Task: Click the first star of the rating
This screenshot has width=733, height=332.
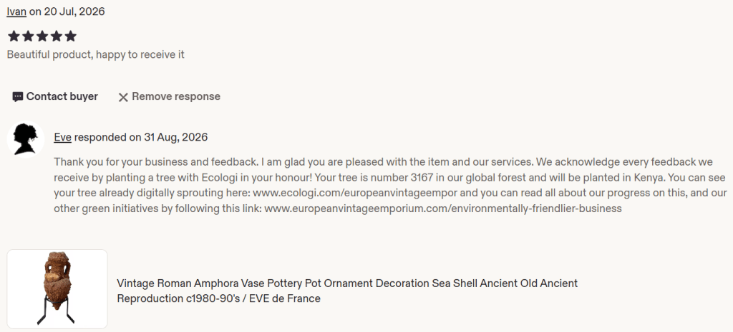Action: point(14,36)
